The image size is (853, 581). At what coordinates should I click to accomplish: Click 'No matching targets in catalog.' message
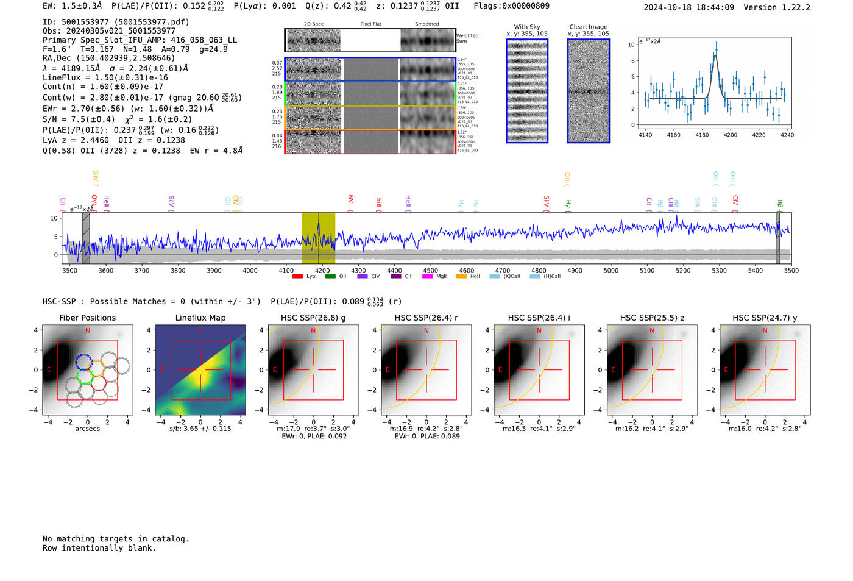pyautogui.click(x=116, y=539)
